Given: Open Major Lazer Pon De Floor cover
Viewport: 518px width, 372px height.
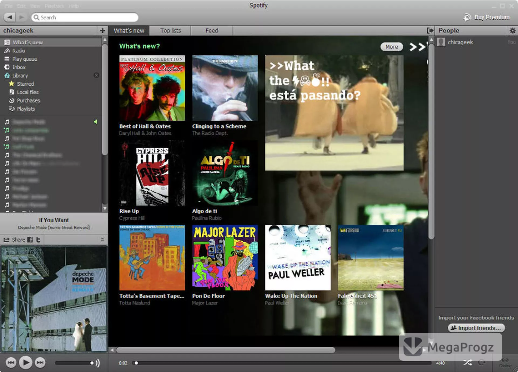Looking at the screenshot, I should [225, 258].
